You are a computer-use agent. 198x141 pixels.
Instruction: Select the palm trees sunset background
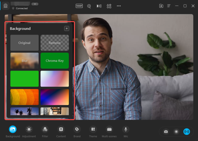click(x=24, y=111)
